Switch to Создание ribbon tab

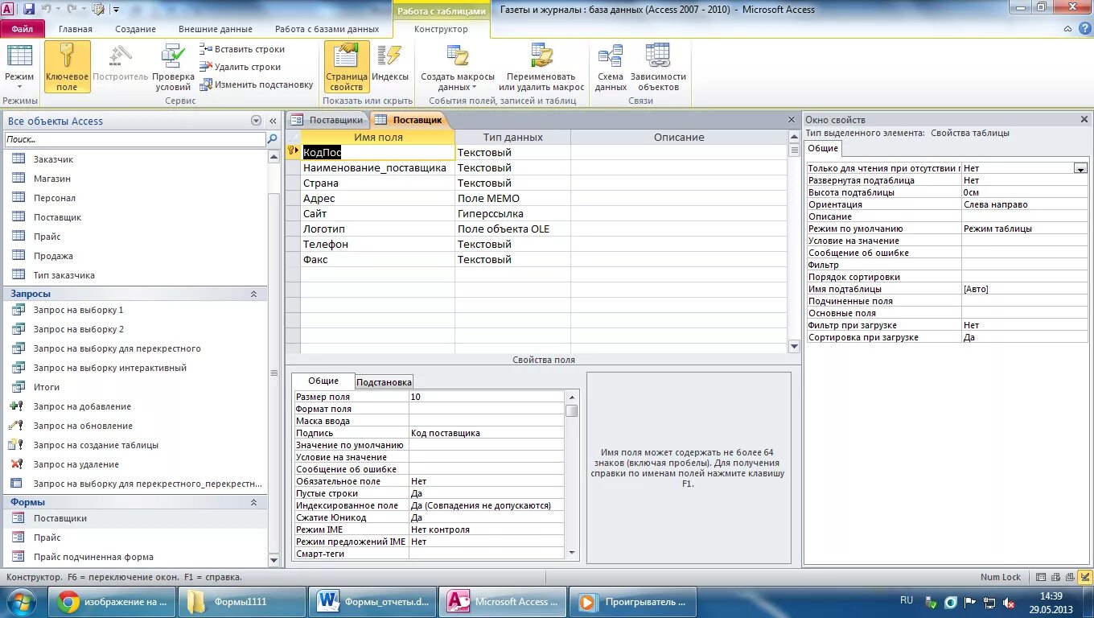point(135,29)
